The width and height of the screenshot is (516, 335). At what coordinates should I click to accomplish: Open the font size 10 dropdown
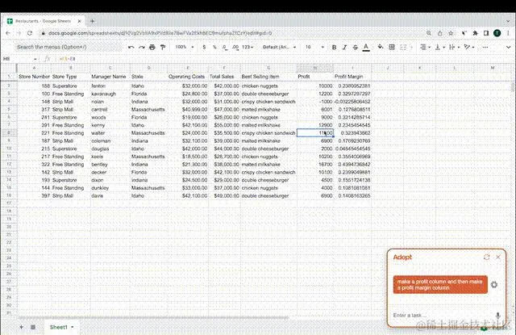pos(314,47)
